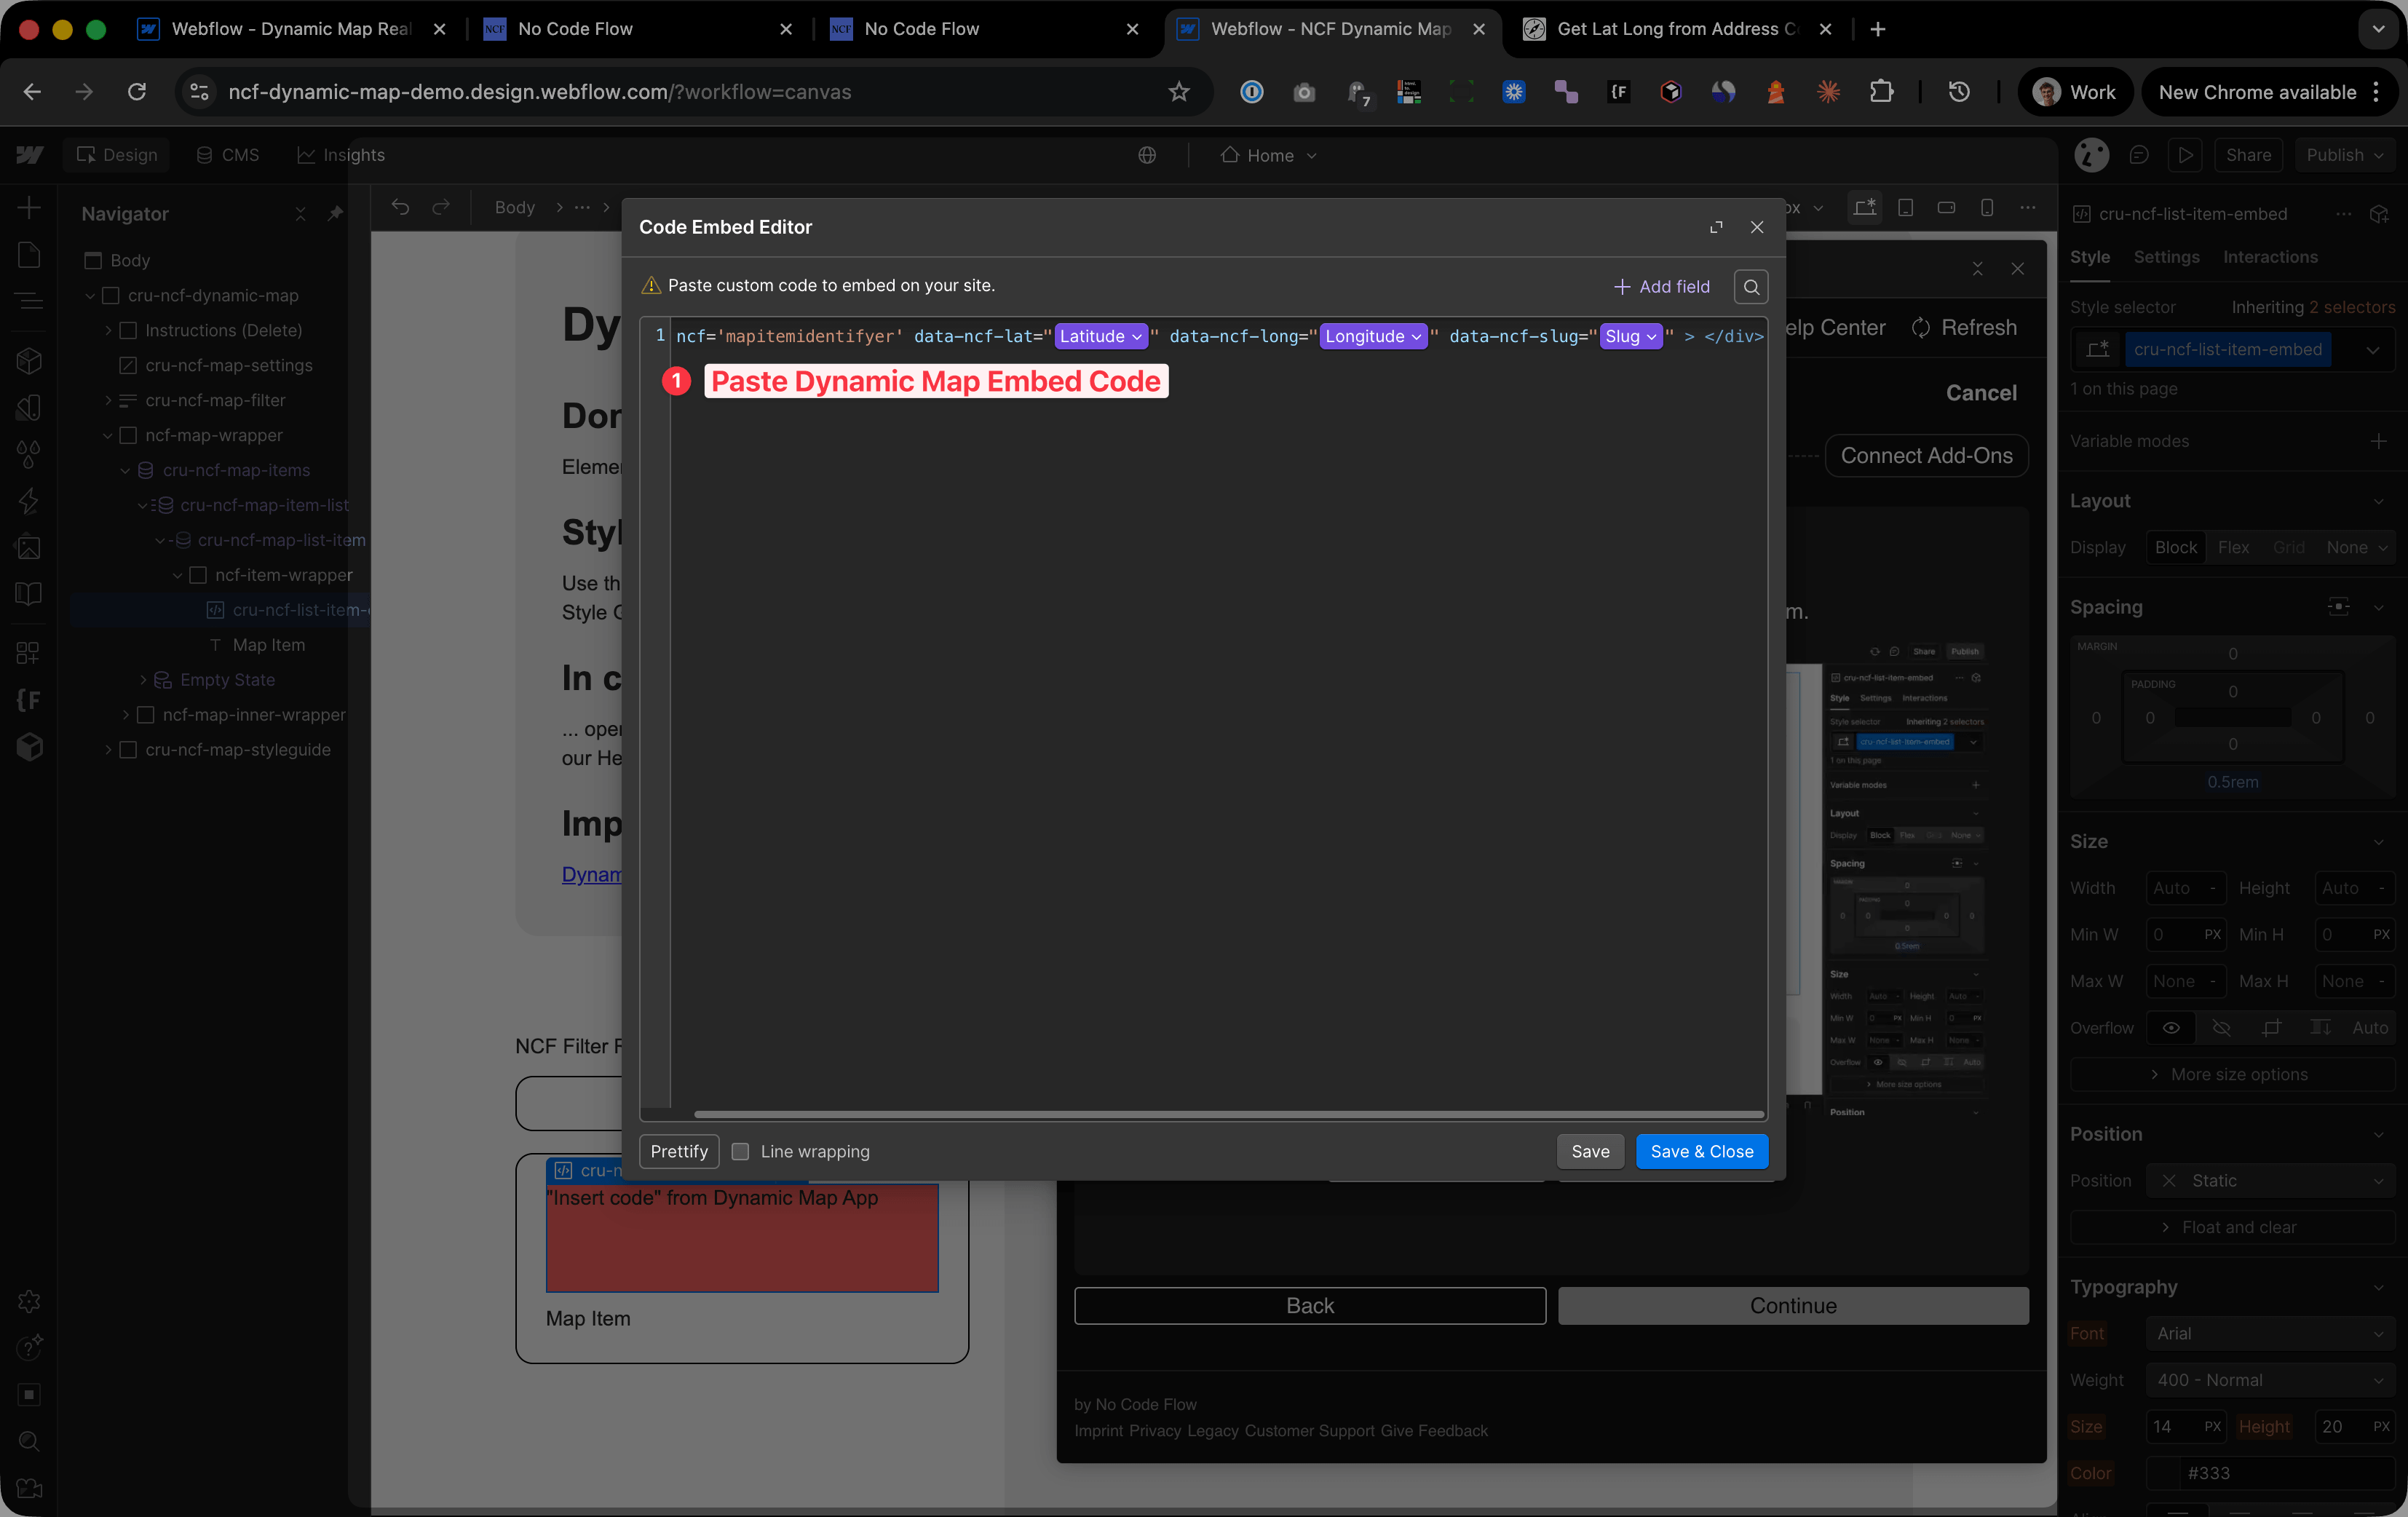Pin the Navigator panel
The width and height of the screenshot is (2408, 1517).
tap(336, 214)
